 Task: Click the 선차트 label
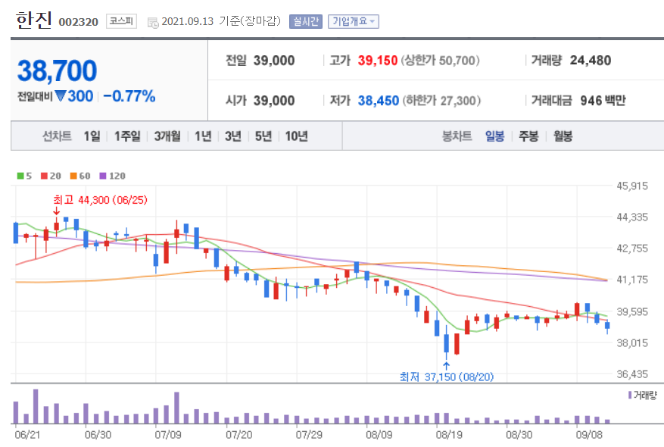(57, 136)
